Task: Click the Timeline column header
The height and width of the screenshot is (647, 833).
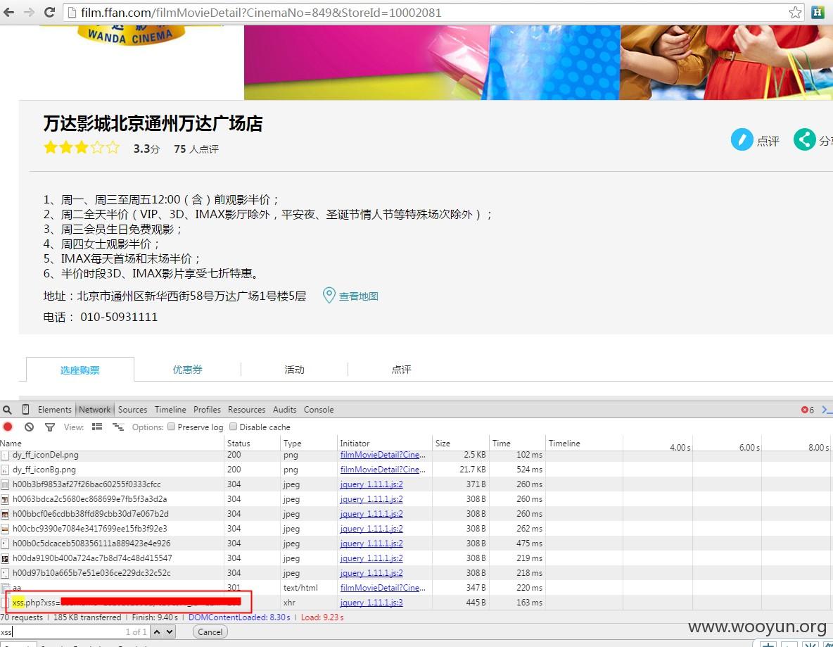Action: coord(564,444)
